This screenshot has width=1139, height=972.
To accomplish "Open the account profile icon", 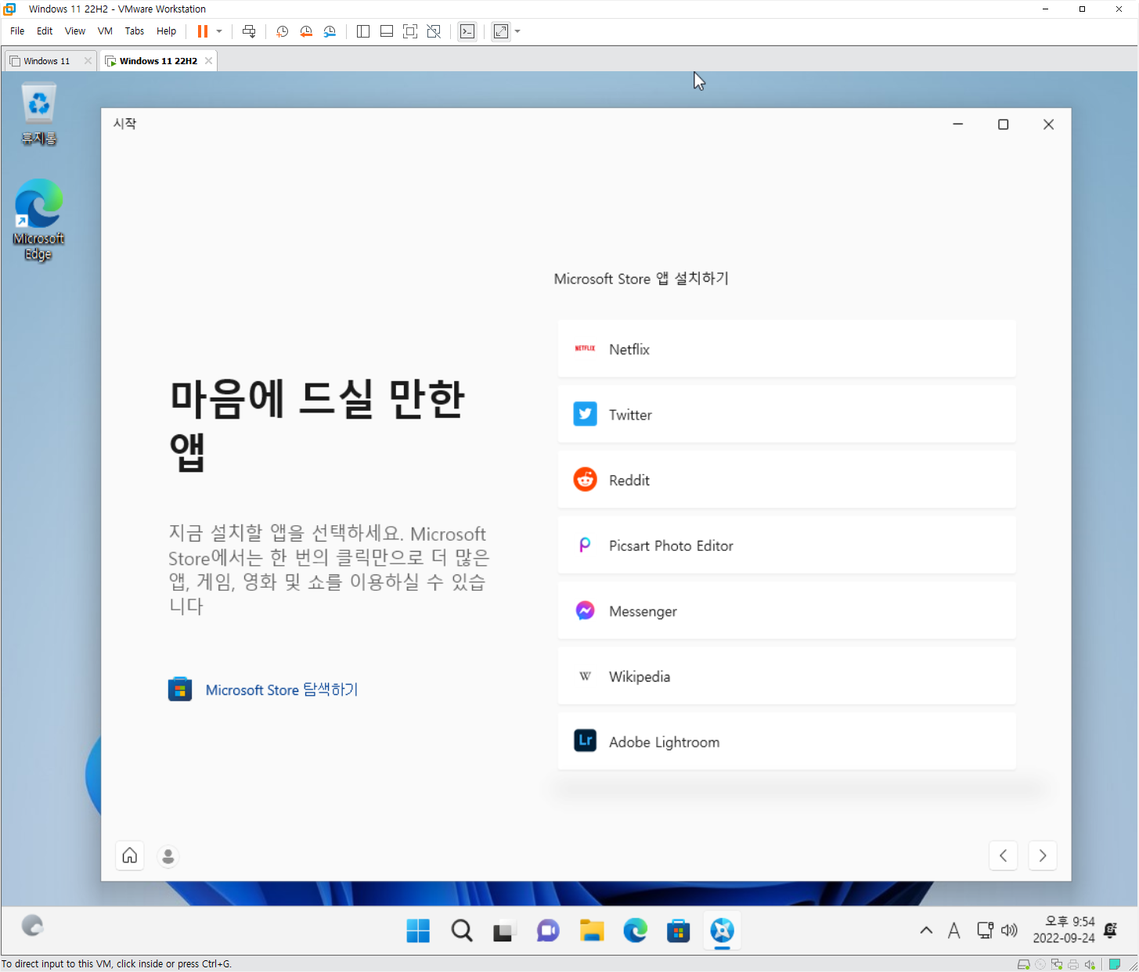I will click(168, 856).
